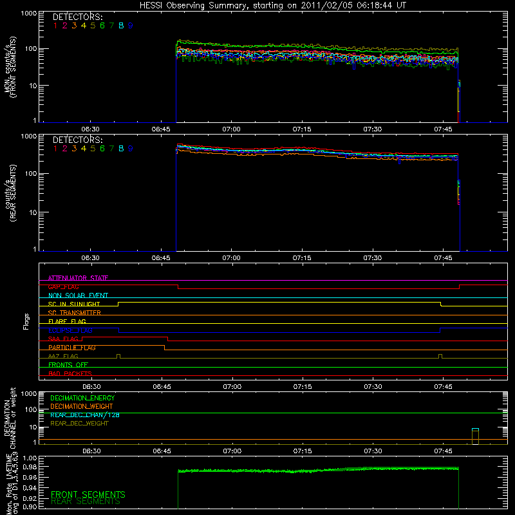Image resolution: width=515 pixels, height=515 pixels.
Task: Select magenta detector 2 in front segments legend
Action: [65, 26]
